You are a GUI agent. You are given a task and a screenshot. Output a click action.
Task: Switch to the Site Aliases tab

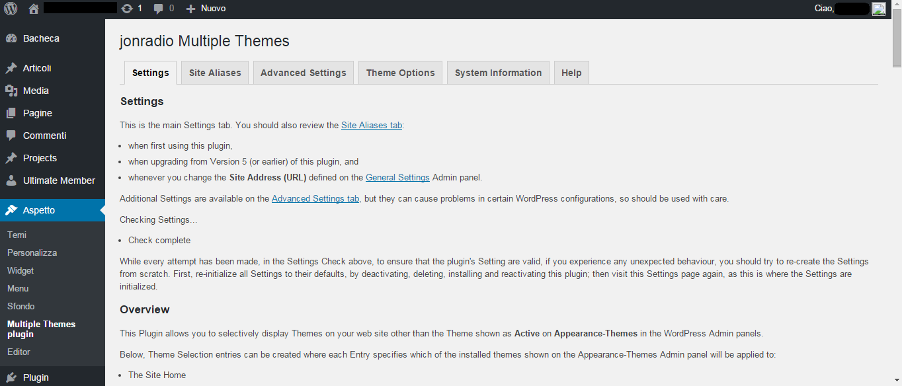215,73
